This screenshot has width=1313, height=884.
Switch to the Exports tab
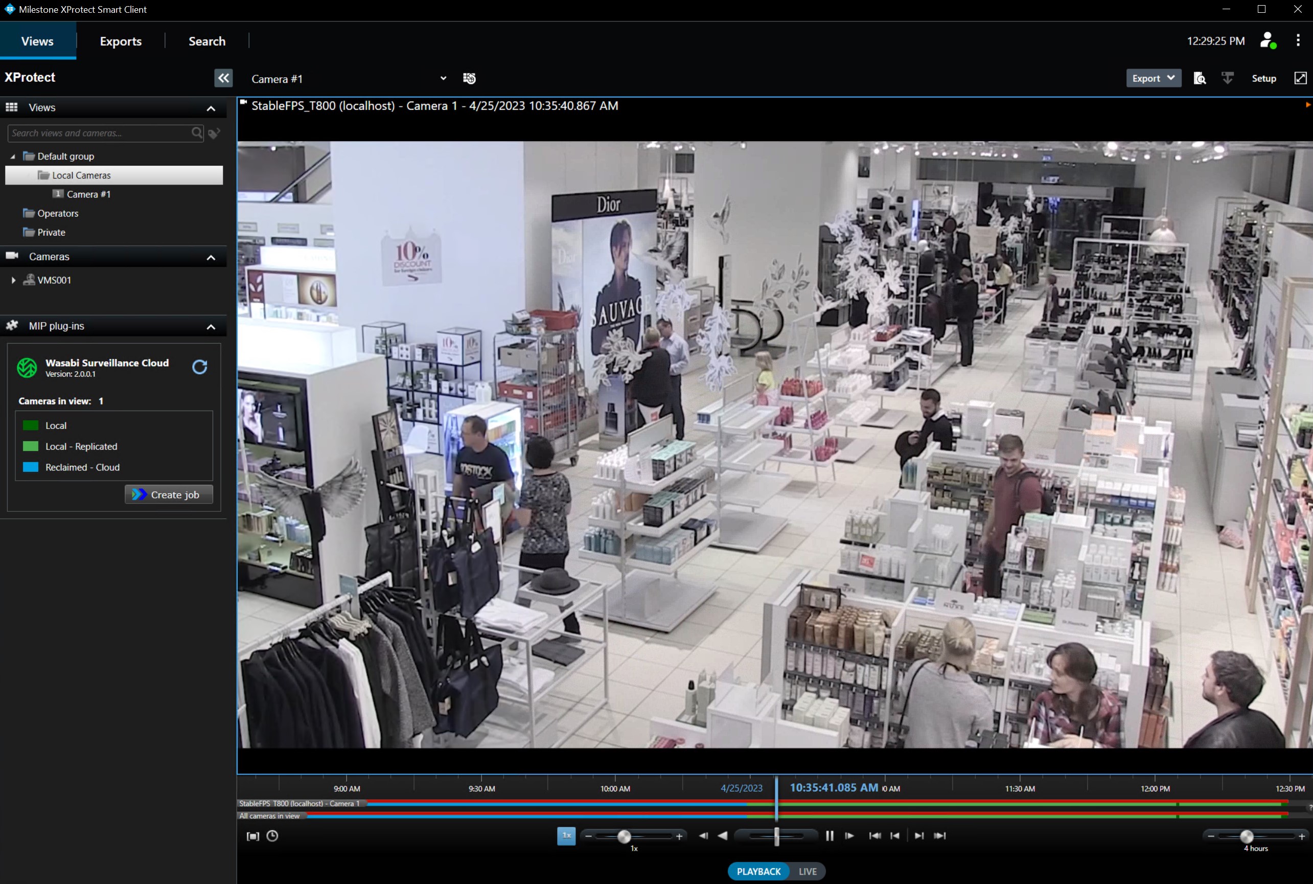[120, 41]
